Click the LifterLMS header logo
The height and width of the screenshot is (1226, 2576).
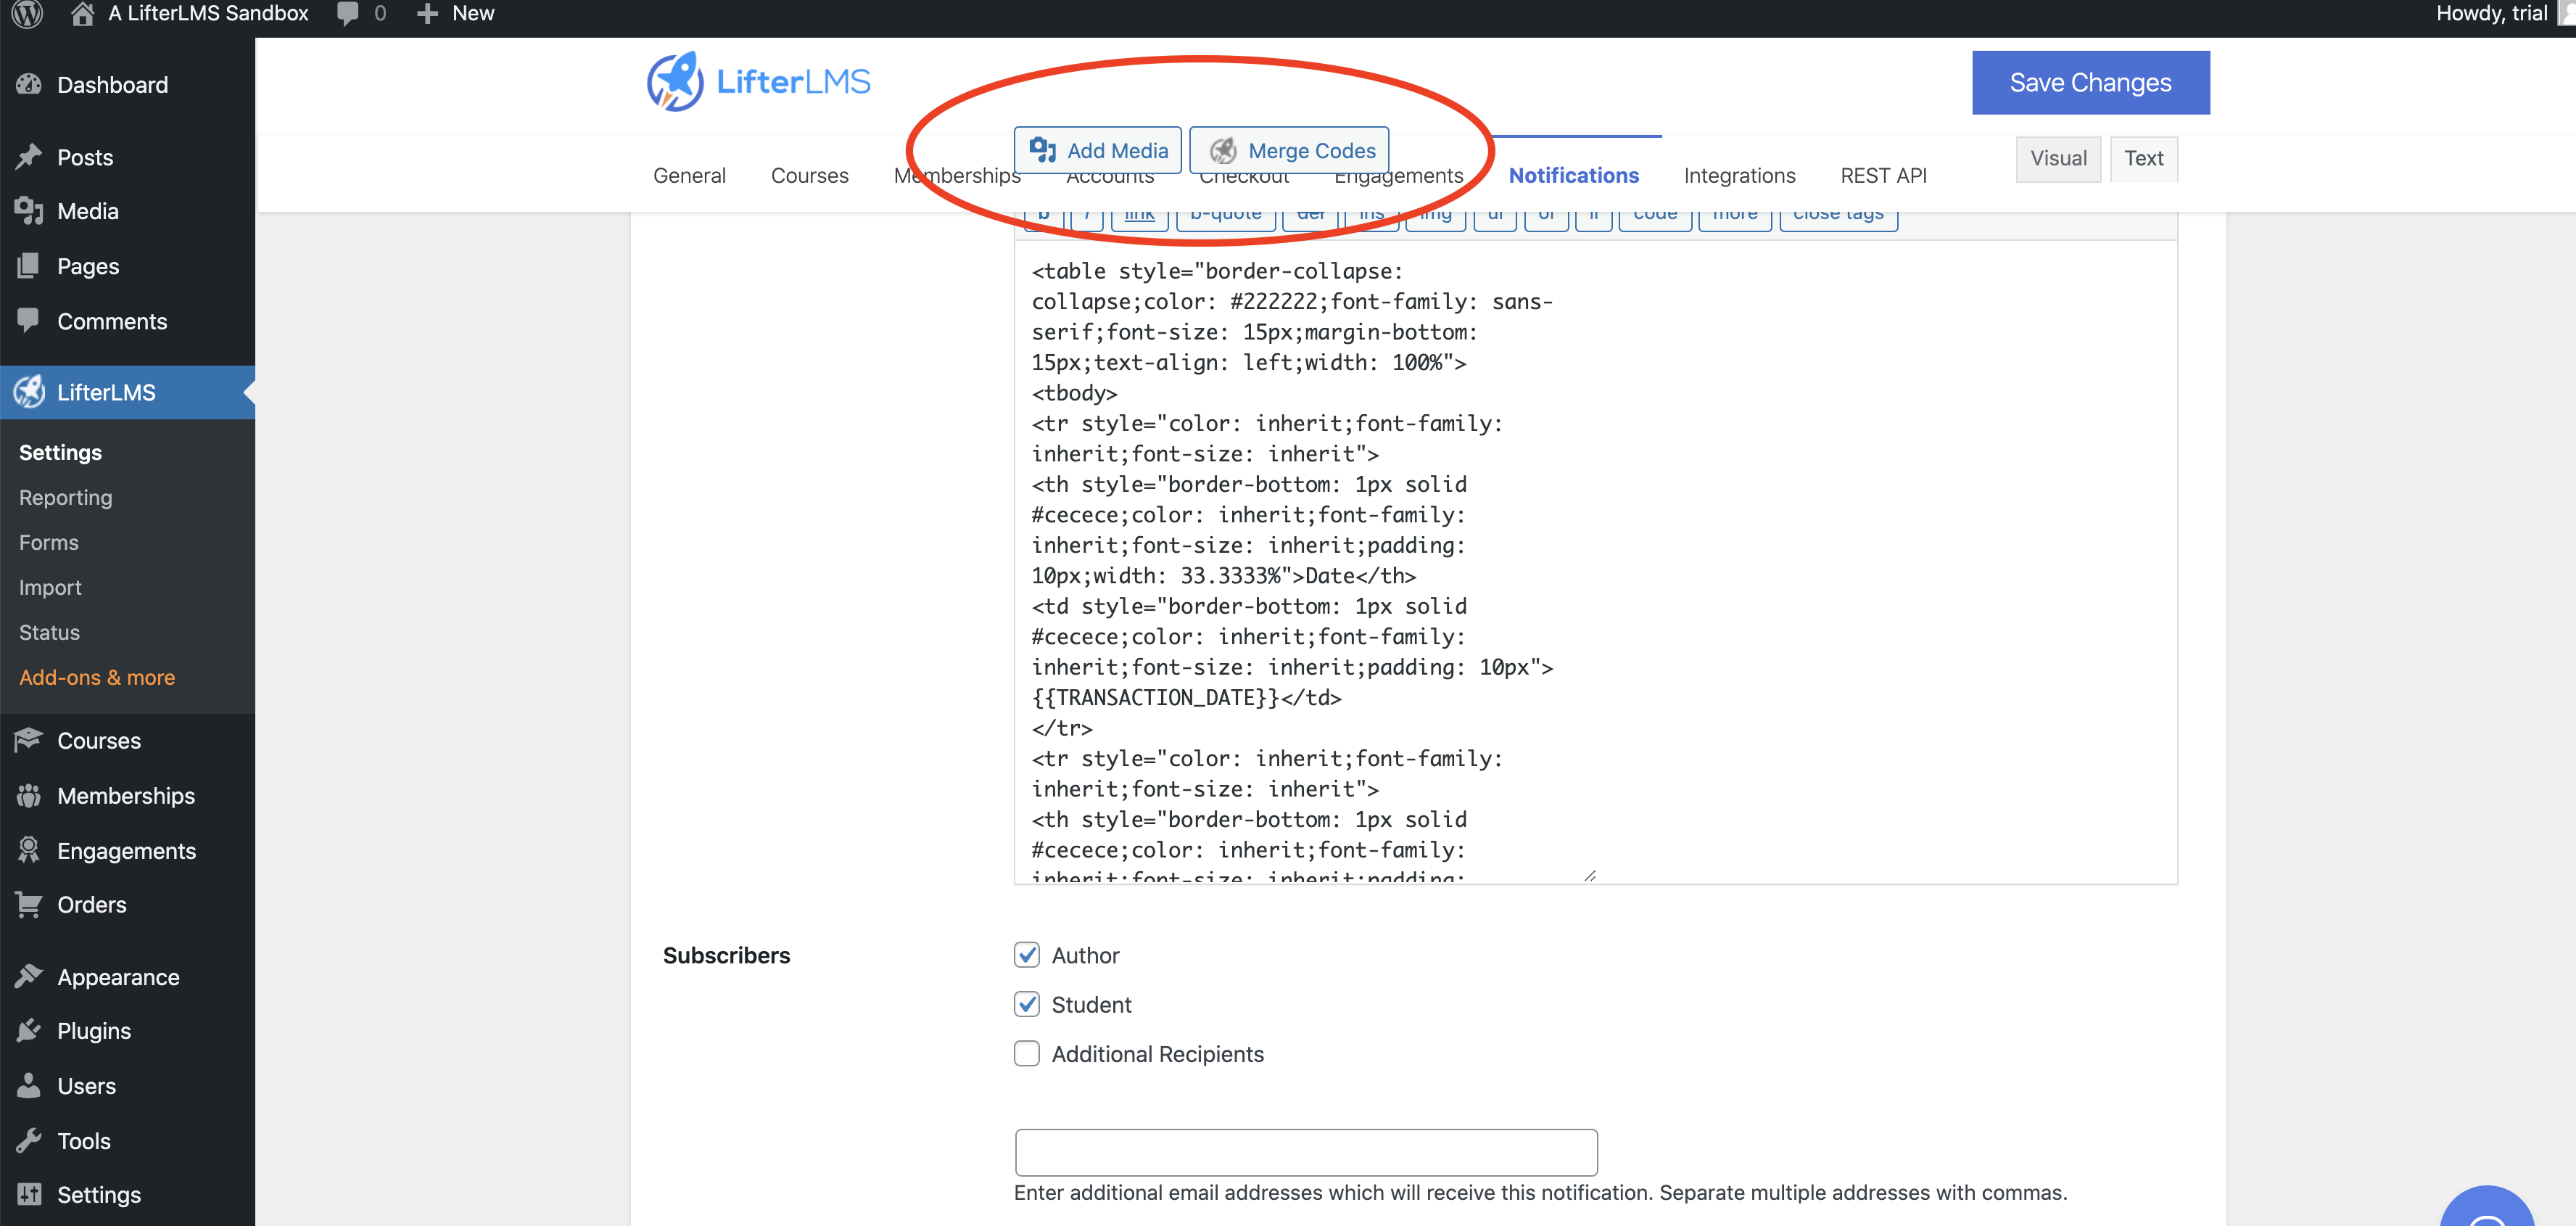tap(758, 82)
